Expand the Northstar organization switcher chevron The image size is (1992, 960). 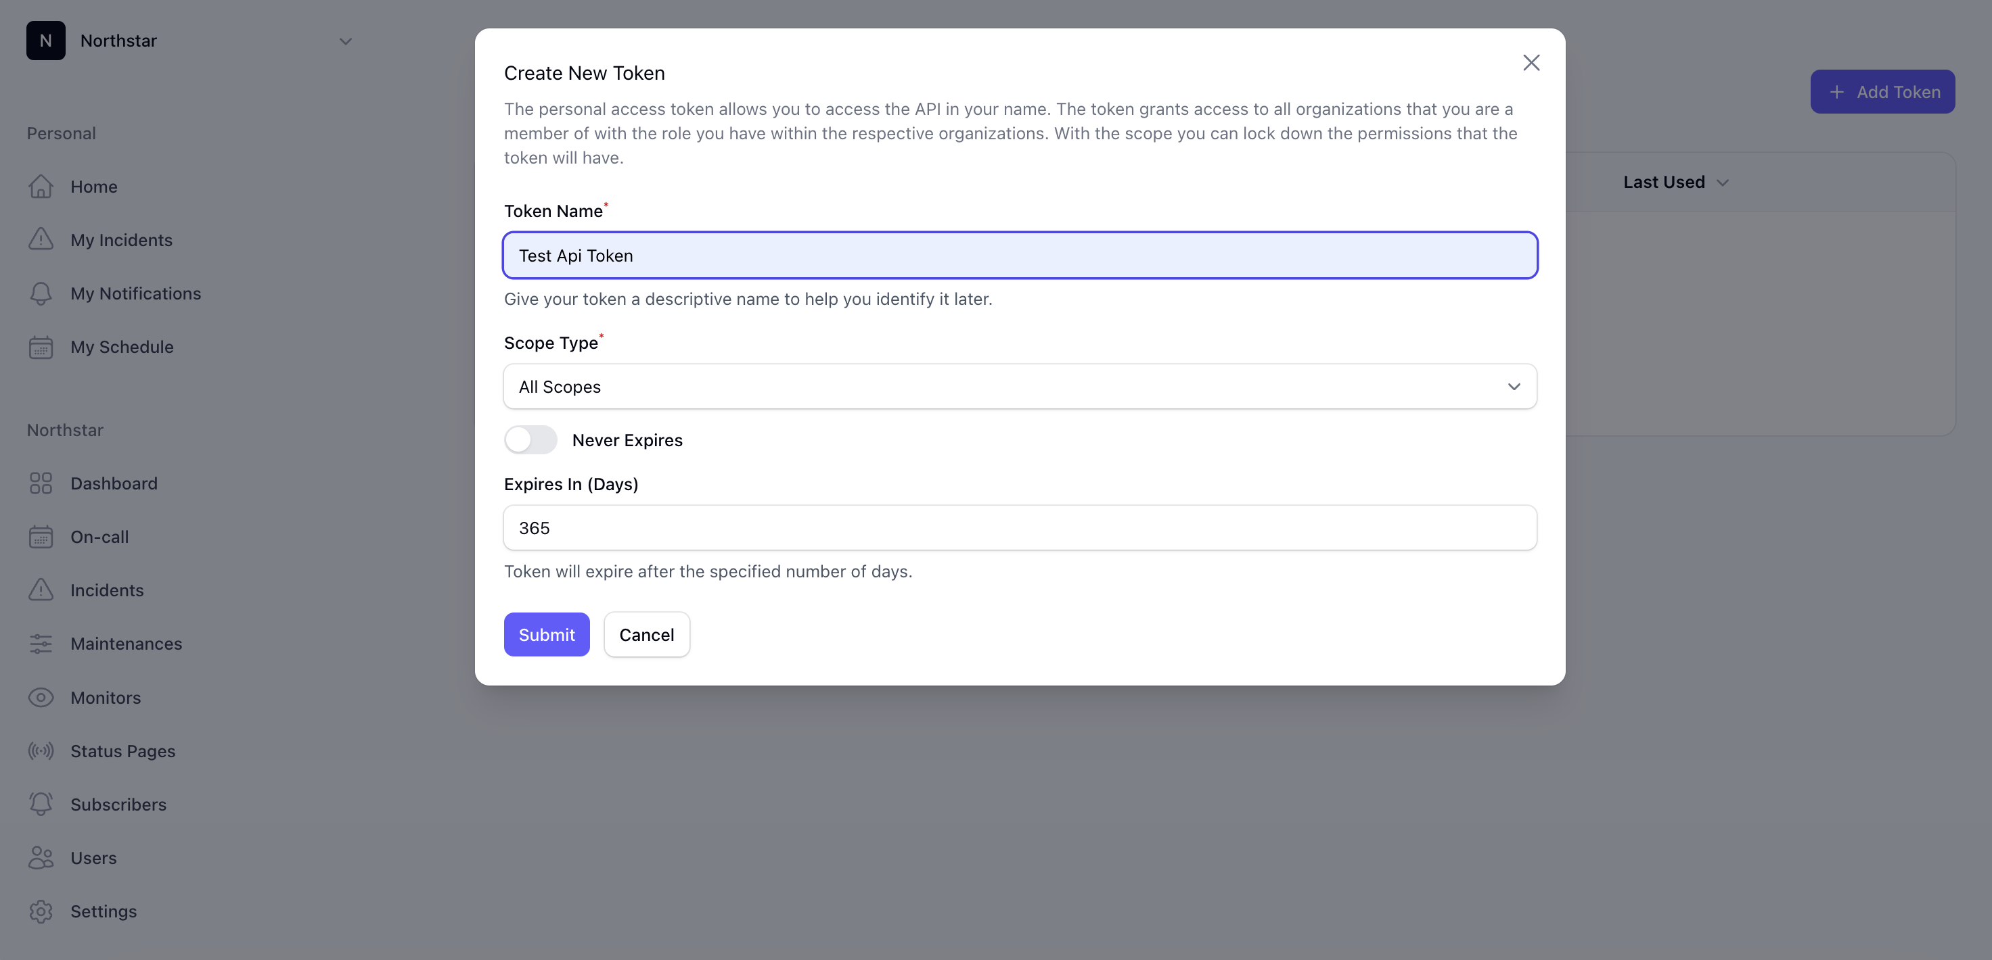(346, 41)
